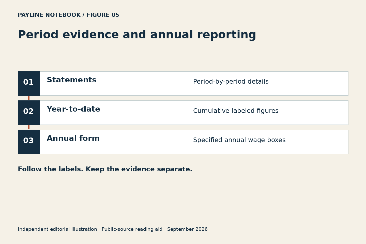Click the 02 step number badge

click(x=29, y=113)
